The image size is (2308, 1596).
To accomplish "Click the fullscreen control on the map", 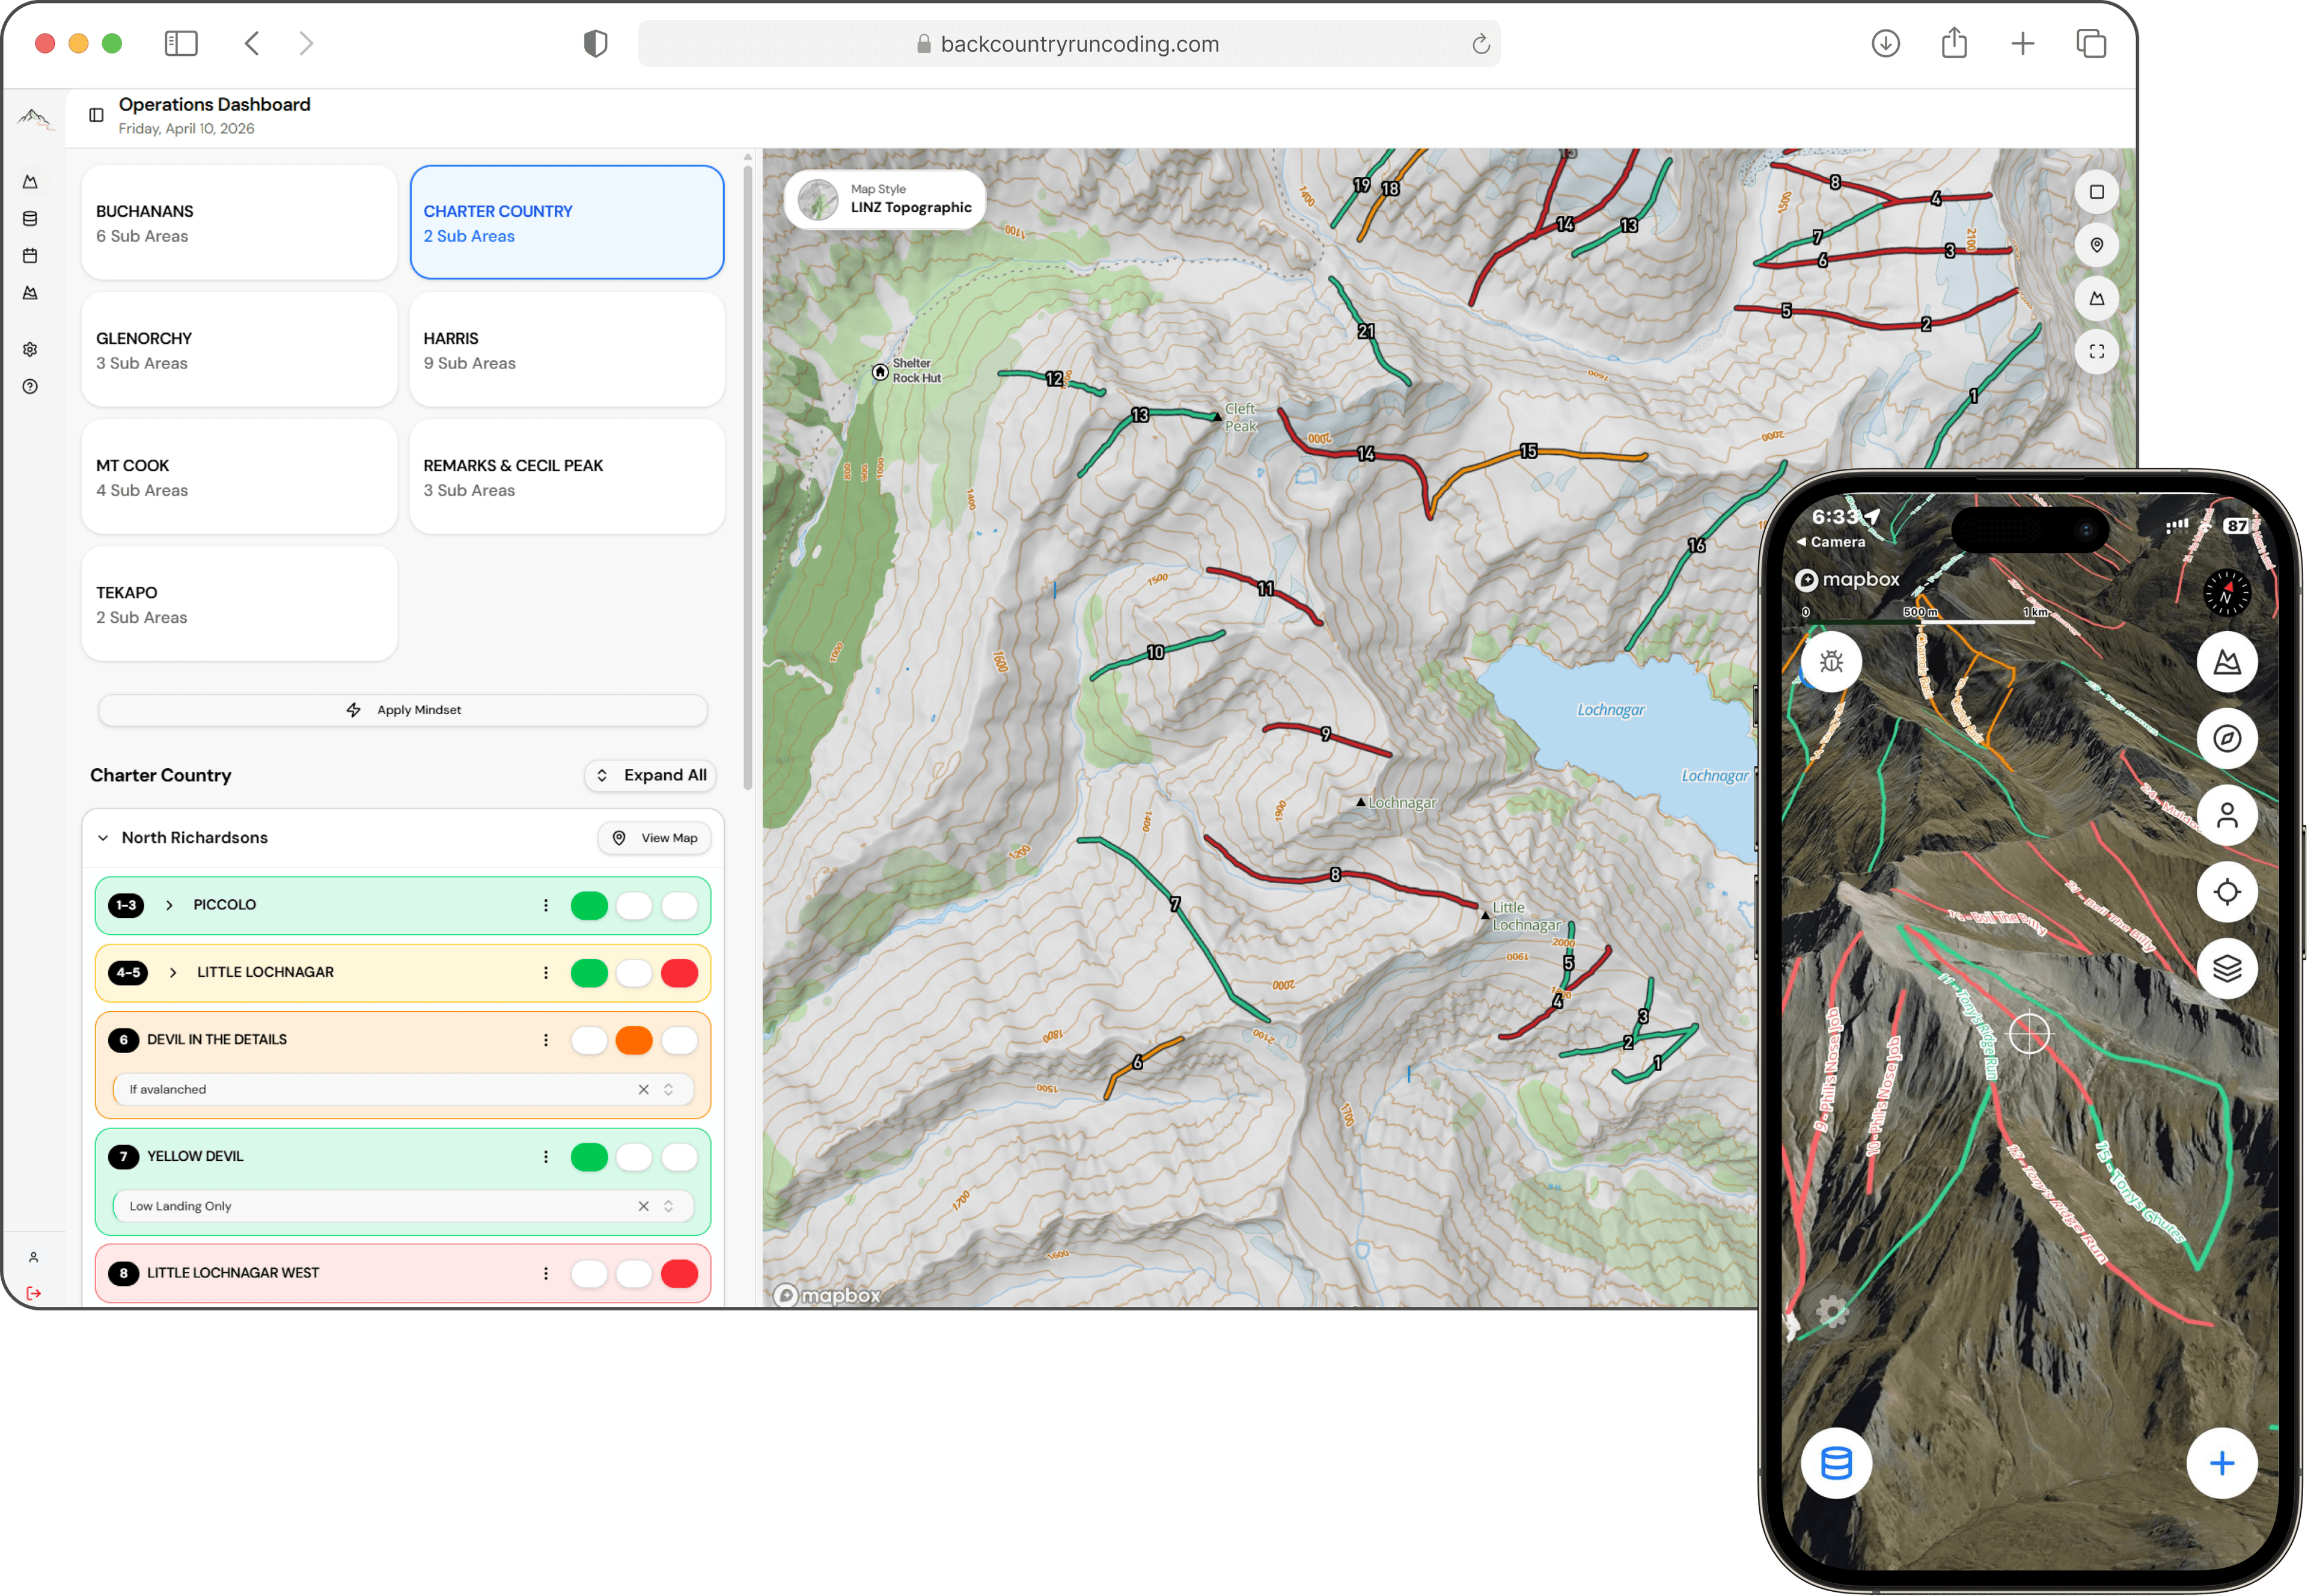I will click(2097, 351).
